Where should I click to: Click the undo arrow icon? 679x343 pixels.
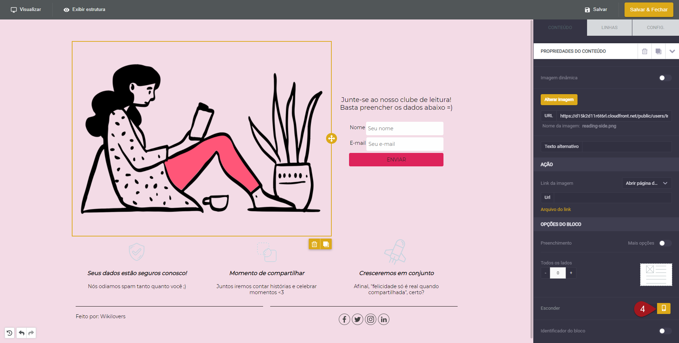tap(22, 333)
